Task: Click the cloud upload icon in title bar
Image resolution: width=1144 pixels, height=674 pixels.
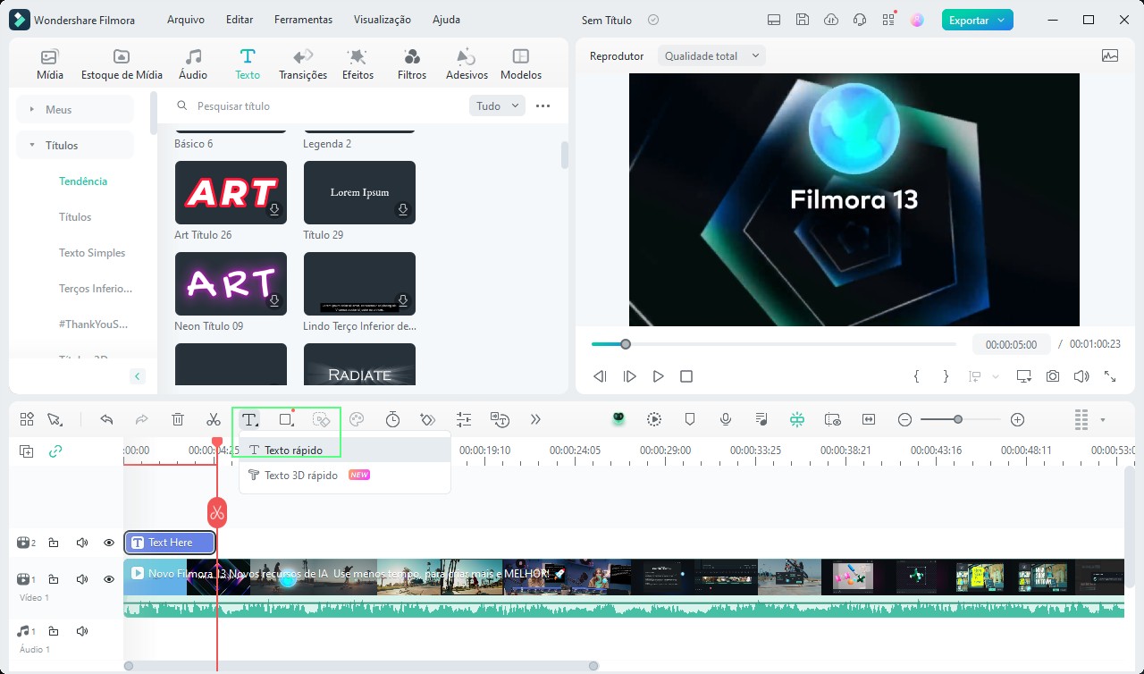Action: coord(831,20)
